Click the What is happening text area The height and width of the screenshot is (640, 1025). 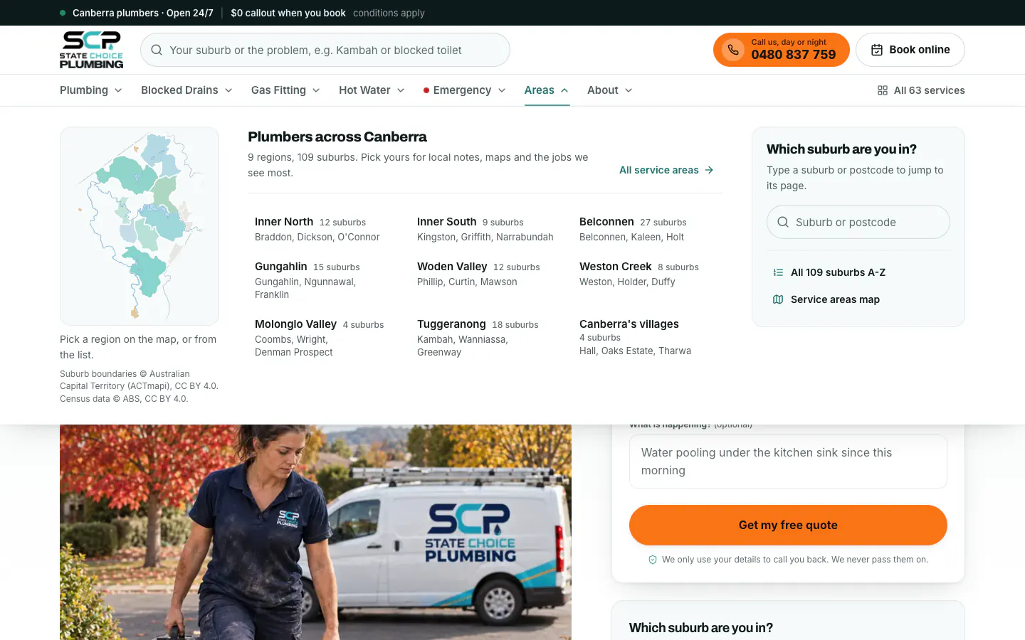pos(788,462)
